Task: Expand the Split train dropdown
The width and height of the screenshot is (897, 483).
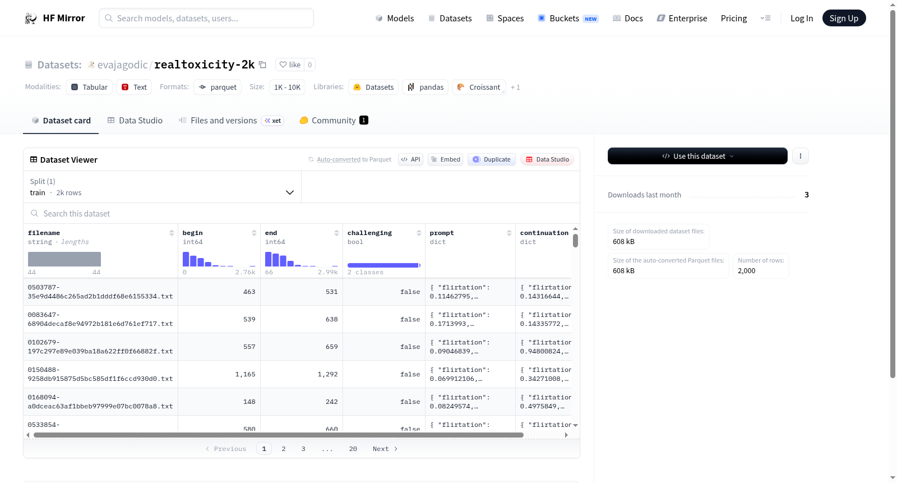Action: coord(162,187)
